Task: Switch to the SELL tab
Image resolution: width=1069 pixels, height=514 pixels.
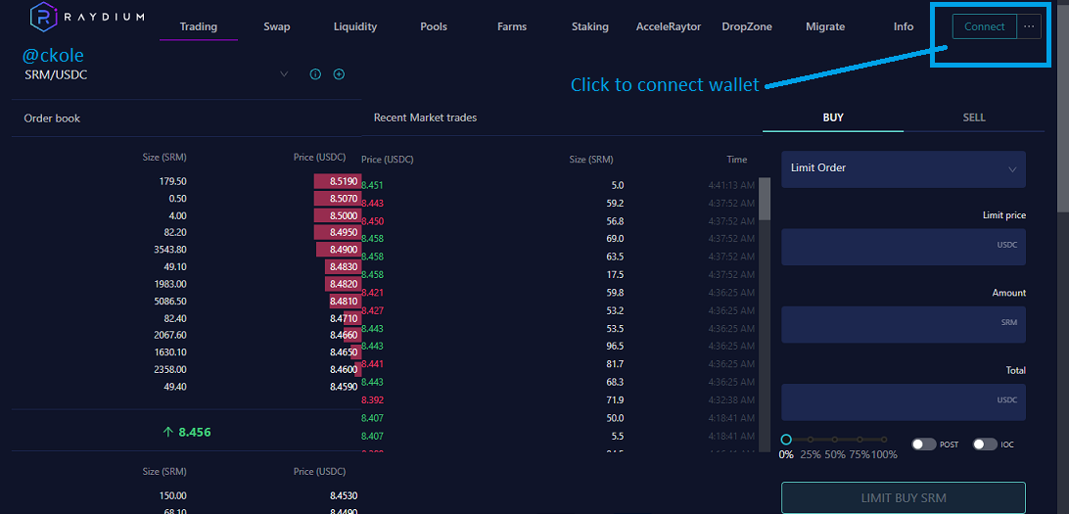Action: [973, 117]
